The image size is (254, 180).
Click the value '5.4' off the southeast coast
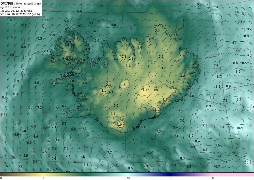point(175,127)
